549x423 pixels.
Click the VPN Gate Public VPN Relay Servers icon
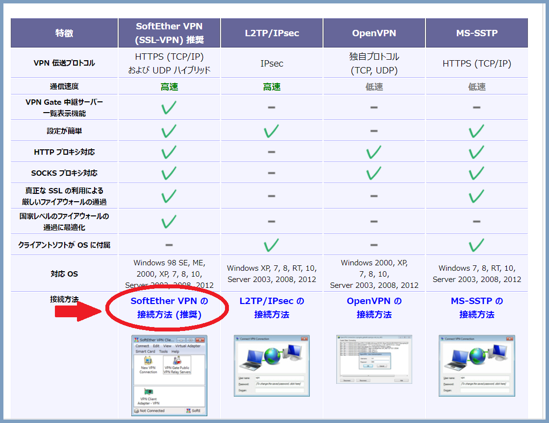(x=177, y=363)
